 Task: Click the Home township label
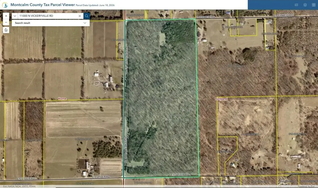pos(62,99)
